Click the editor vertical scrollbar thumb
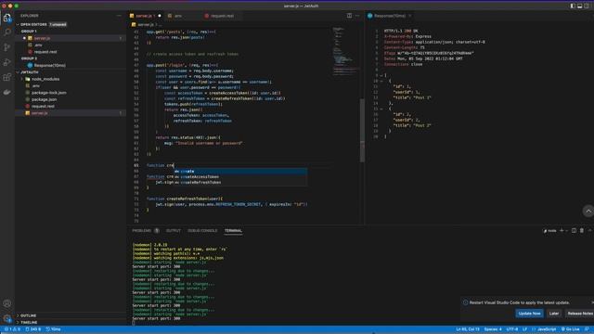 tap(362, 131)
